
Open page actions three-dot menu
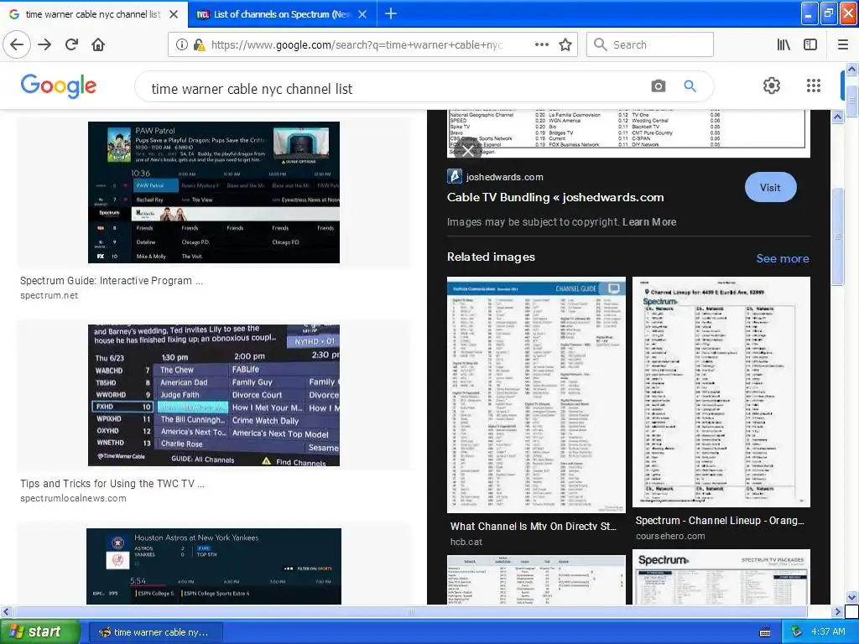pyautogui.click(x=541, y=45)
